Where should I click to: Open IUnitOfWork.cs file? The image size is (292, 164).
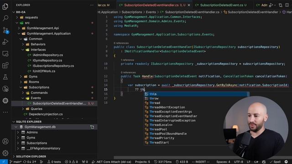click(x=44, y=71)
